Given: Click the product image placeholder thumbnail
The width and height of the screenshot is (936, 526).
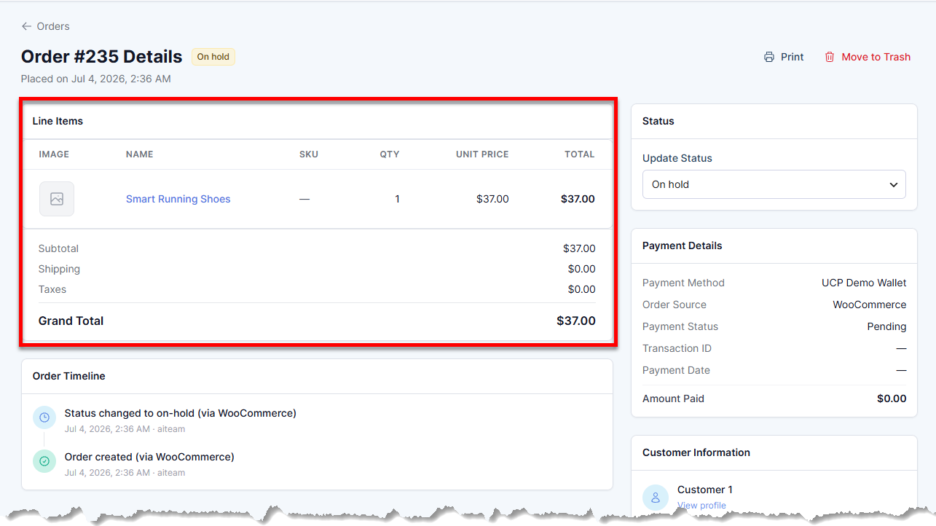Looking at the screenshot, I should pyautogui.click(x=57, y=199).
